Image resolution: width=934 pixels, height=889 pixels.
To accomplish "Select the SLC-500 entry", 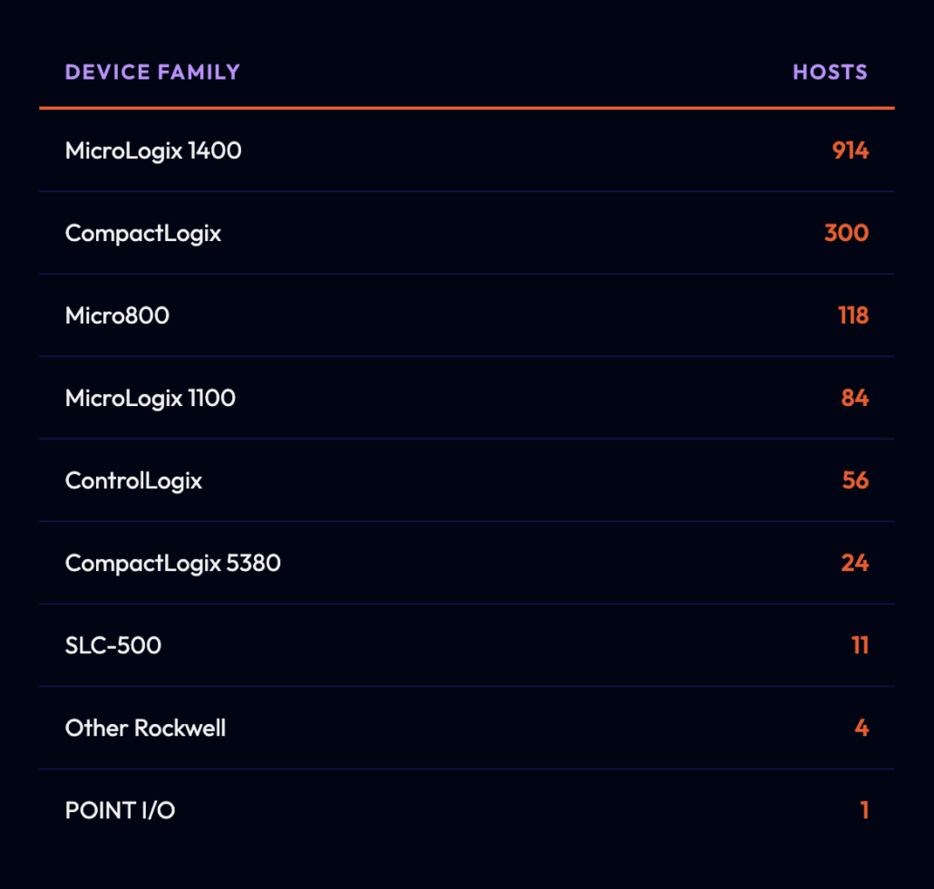I will click(113, 645).
